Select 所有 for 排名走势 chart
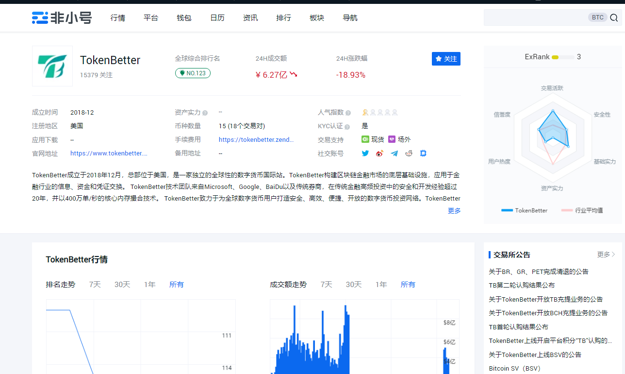The image size is (625, 374). coord(177,285)
